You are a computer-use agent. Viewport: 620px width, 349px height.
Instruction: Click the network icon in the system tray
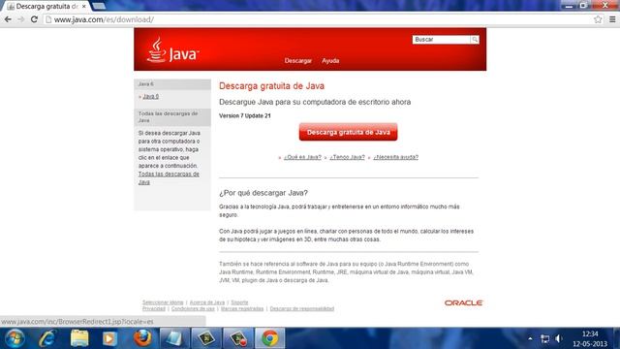[544, 338]
